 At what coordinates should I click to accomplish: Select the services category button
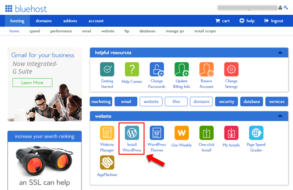[x=277, y=101]
